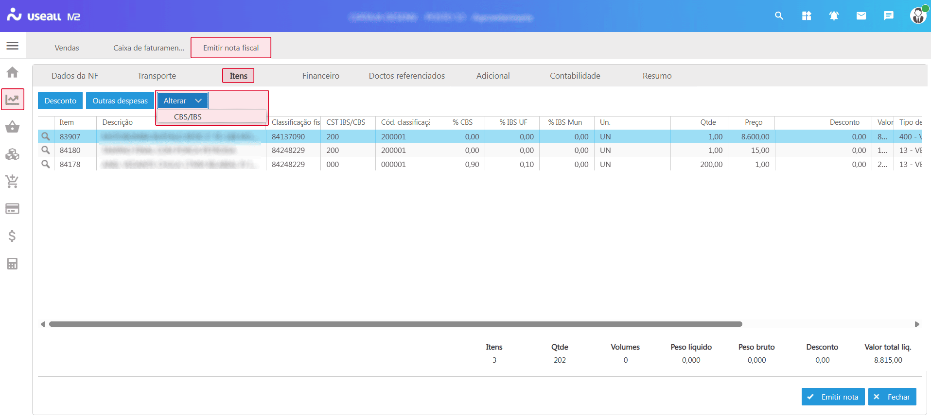This screenshot has width=931, height=419.
Task: Open the hamburger menu in the sidebar
Action: click(x=13, y=46)
